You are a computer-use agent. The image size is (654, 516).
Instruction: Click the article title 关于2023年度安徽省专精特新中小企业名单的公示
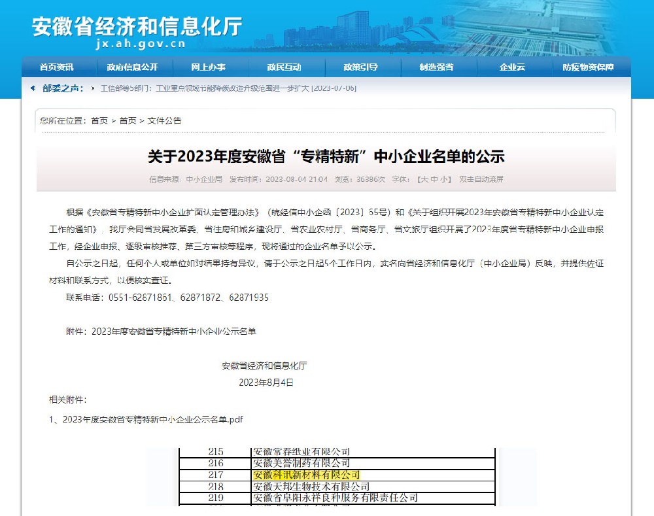click(326, 156)
